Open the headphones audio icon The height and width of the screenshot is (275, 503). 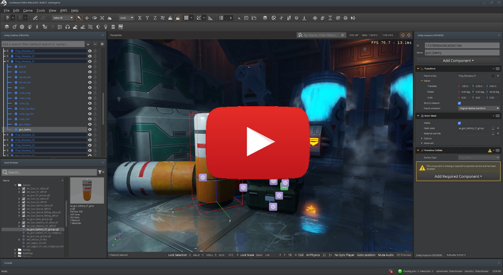tap(67, 27)
